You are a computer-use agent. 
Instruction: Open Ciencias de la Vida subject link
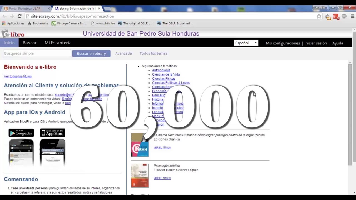pos(166,74)
